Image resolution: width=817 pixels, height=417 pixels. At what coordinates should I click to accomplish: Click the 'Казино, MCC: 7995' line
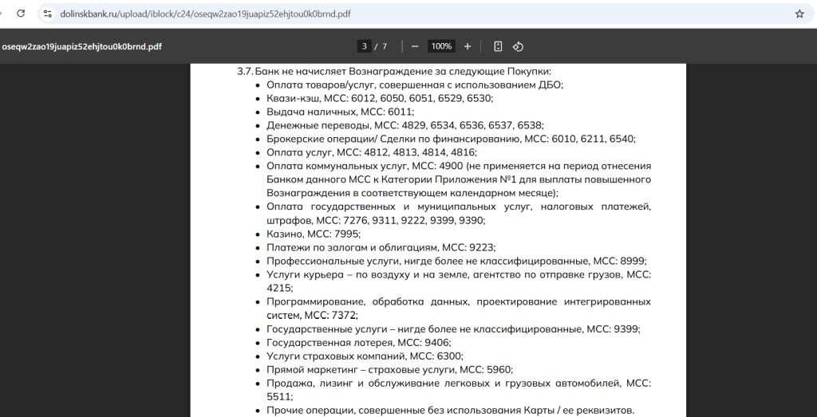[314, 234]
